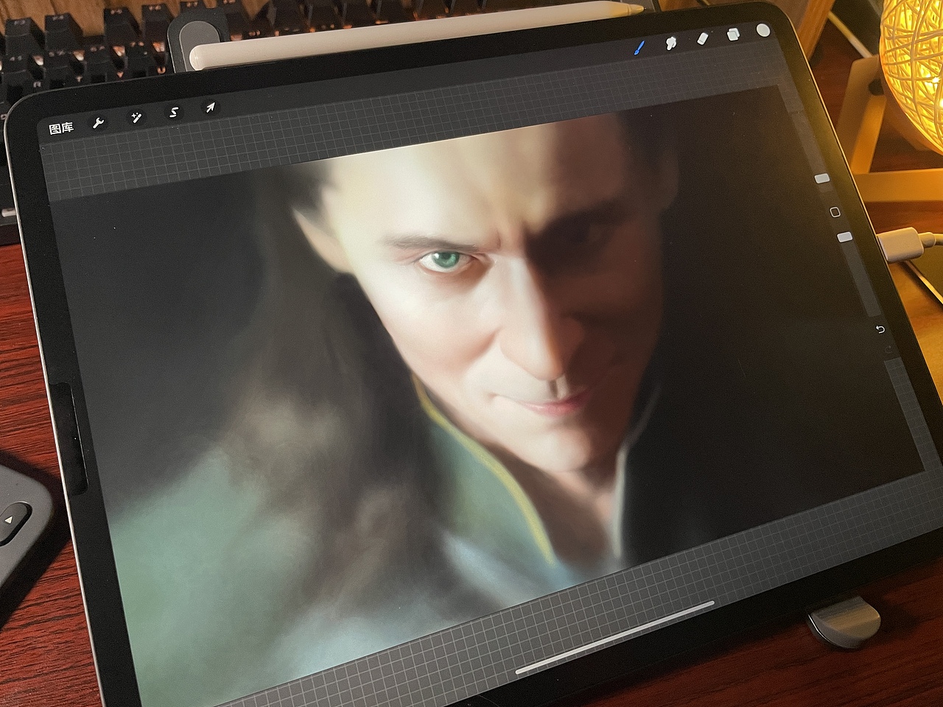Tap the green eye on the canvas
The image size is (943, 707).
point(444,259)
